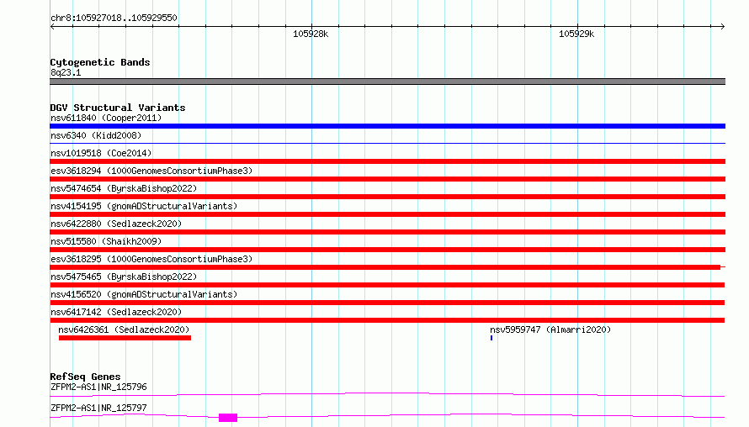Click the gray 8q23.1 cytogenetic band bar

point(387,82)
